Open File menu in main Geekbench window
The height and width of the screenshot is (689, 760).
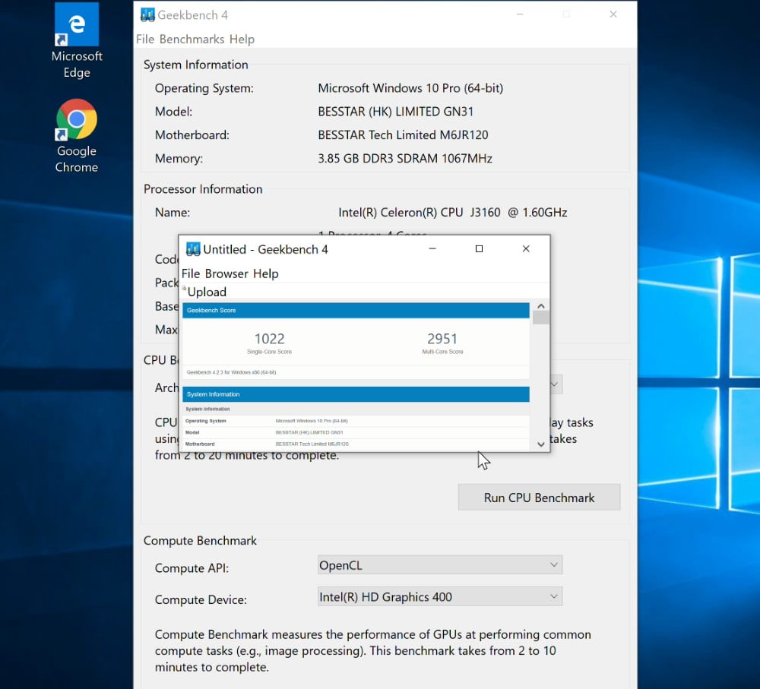point(145,40)
